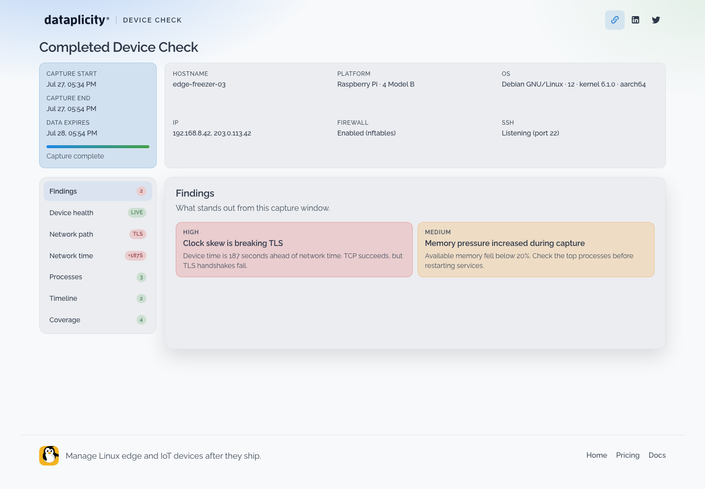705x489 pixels.
Task: Open the Device health tab
Action: point(98,213)
